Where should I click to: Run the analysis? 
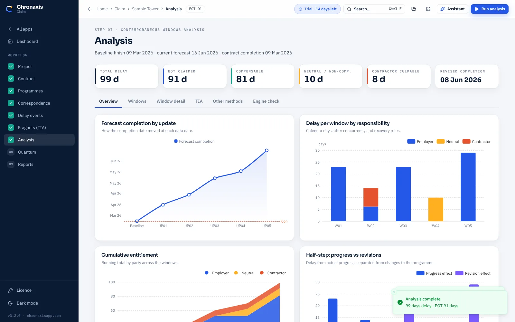[490, 9]
